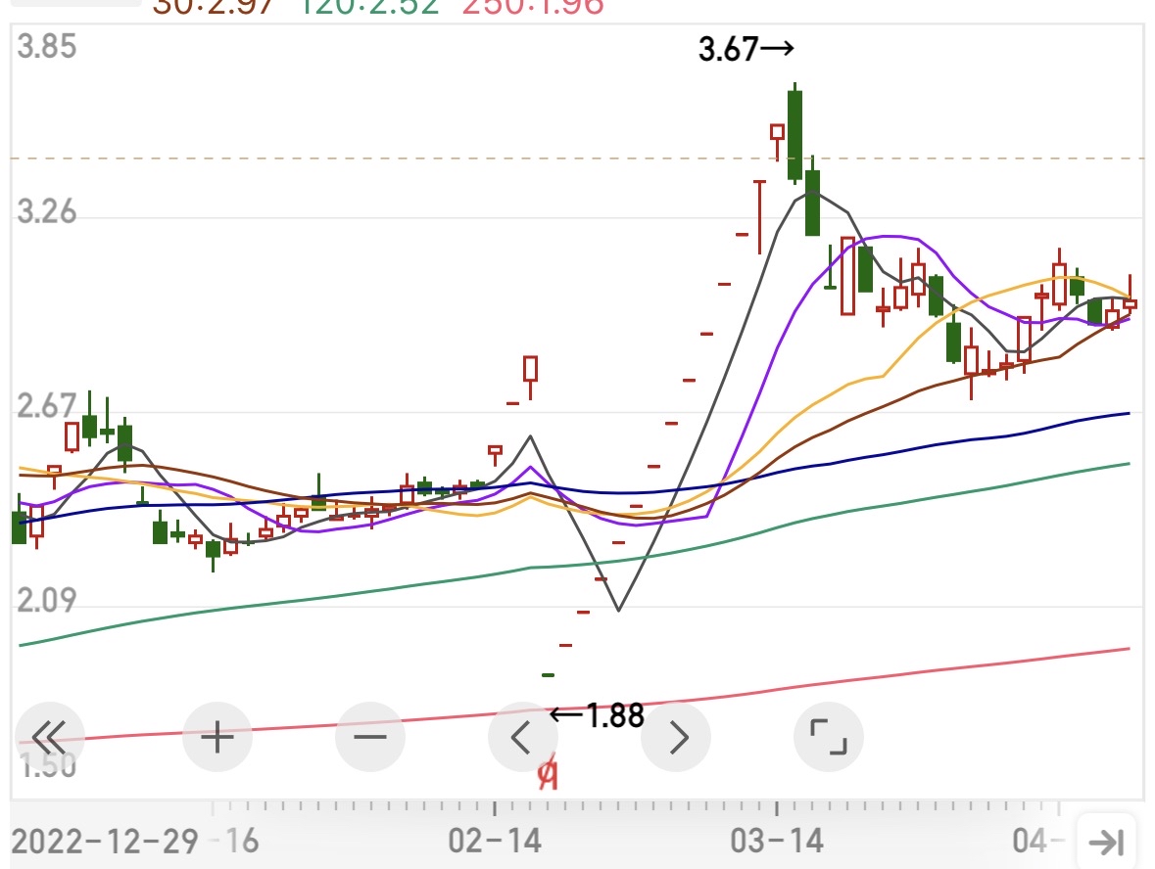The width and height of the screenshot is (1155, 869).
Task: Click the 3.67 high price label
Action: point(746,49)
